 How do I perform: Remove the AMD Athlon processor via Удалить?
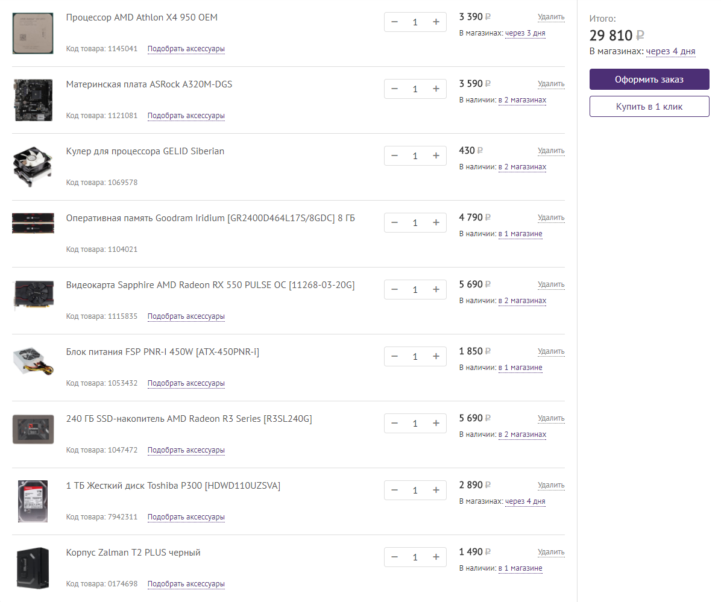(x=551, y=17)
